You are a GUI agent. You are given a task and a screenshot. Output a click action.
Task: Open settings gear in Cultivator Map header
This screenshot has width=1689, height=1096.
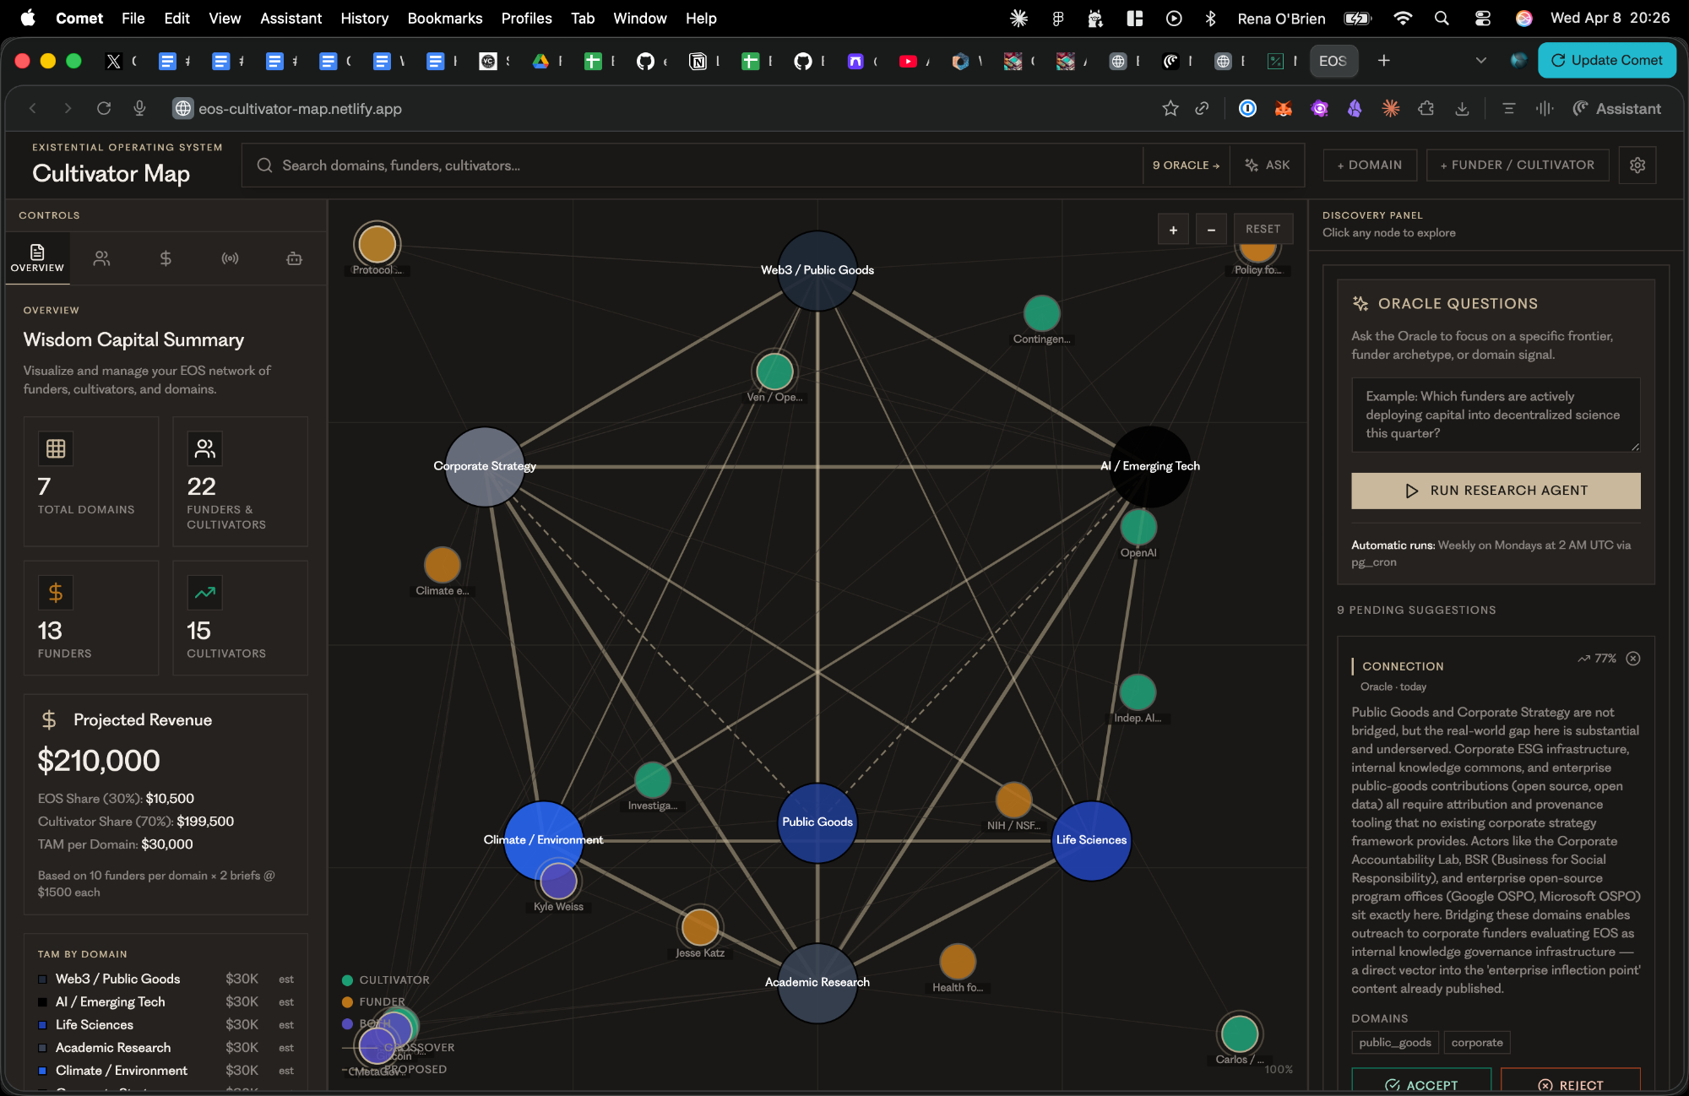coord(1637,165)
